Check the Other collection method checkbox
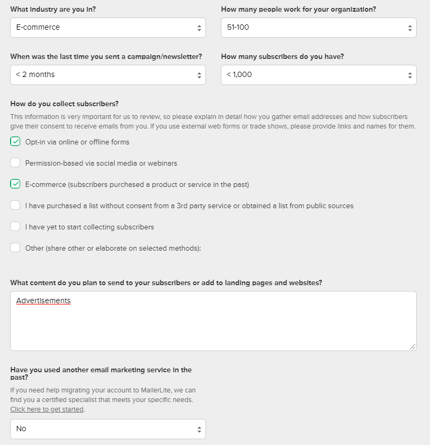The image size is (430, 445). (x=15, y=248)
